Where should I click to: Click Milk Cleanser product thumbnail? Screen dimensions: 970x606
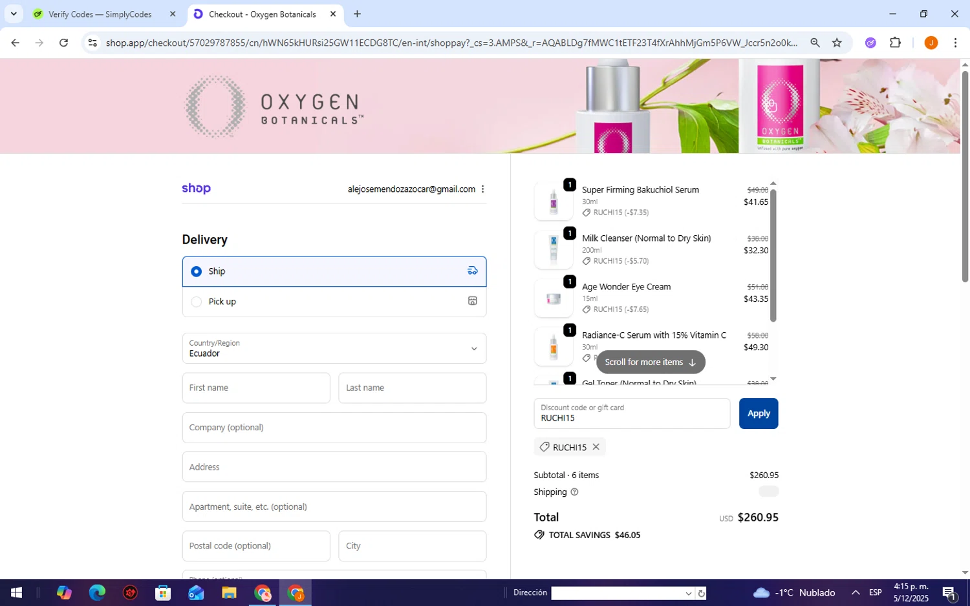point(554,249)
